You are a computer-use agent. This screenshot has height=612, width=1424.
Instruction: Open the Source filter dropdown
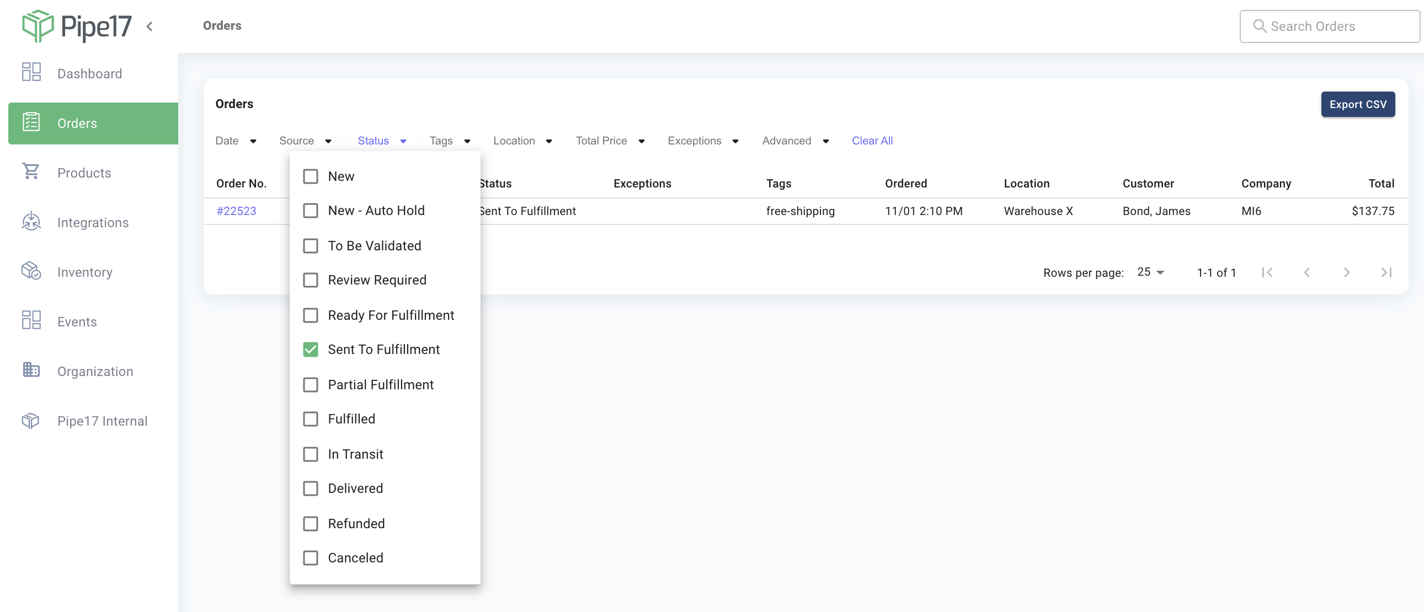(x=305, y=141)
